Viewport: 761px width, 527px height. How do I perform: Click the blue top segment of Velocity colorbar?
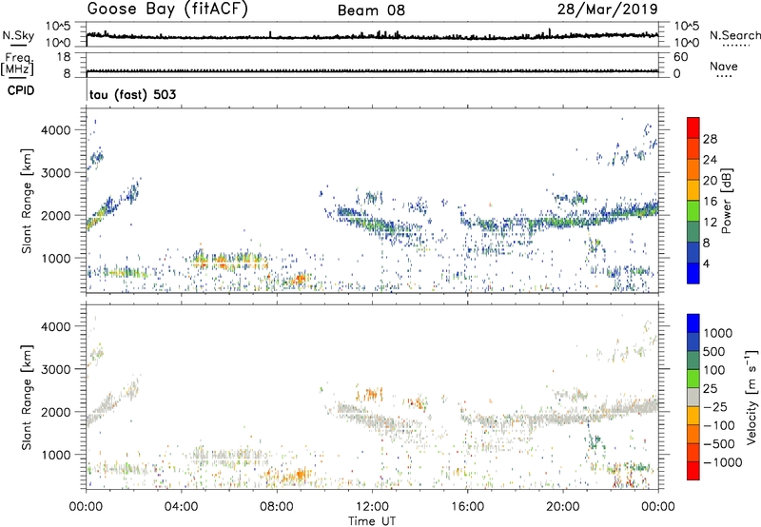coord(693,323)
